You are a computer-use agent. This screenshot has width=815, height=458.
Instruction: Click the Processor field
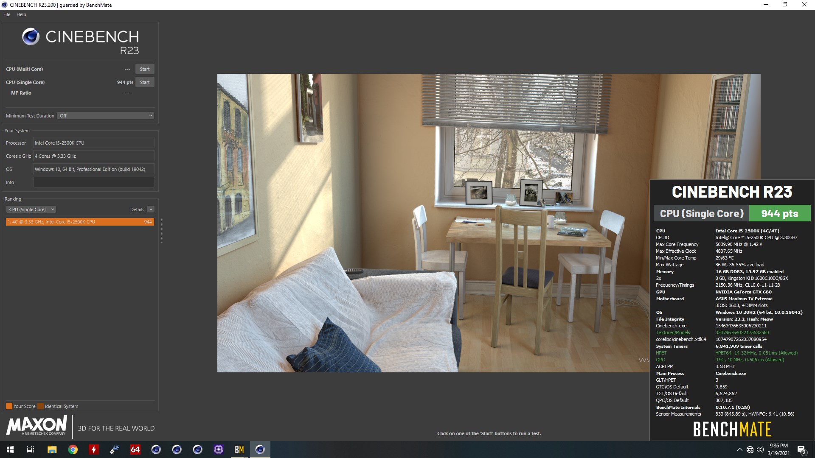coord(94,143)
